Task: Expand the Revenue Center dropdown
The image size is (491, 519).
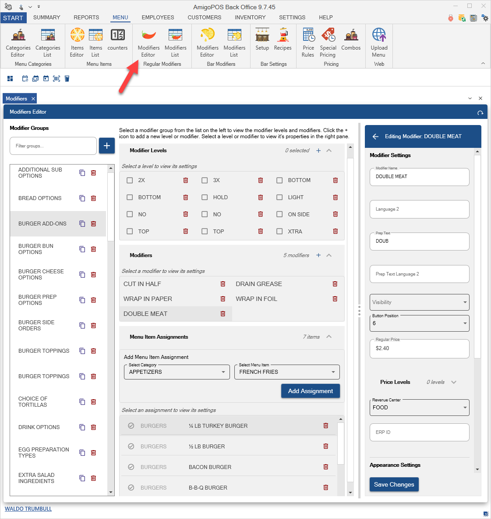Action: [x=419, y=408]
